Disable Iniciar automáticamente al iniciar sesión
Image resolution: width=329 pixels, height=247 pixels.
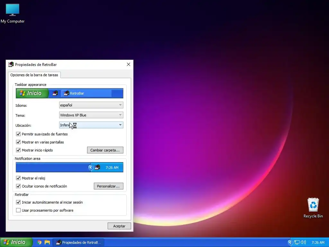(18, 202)
